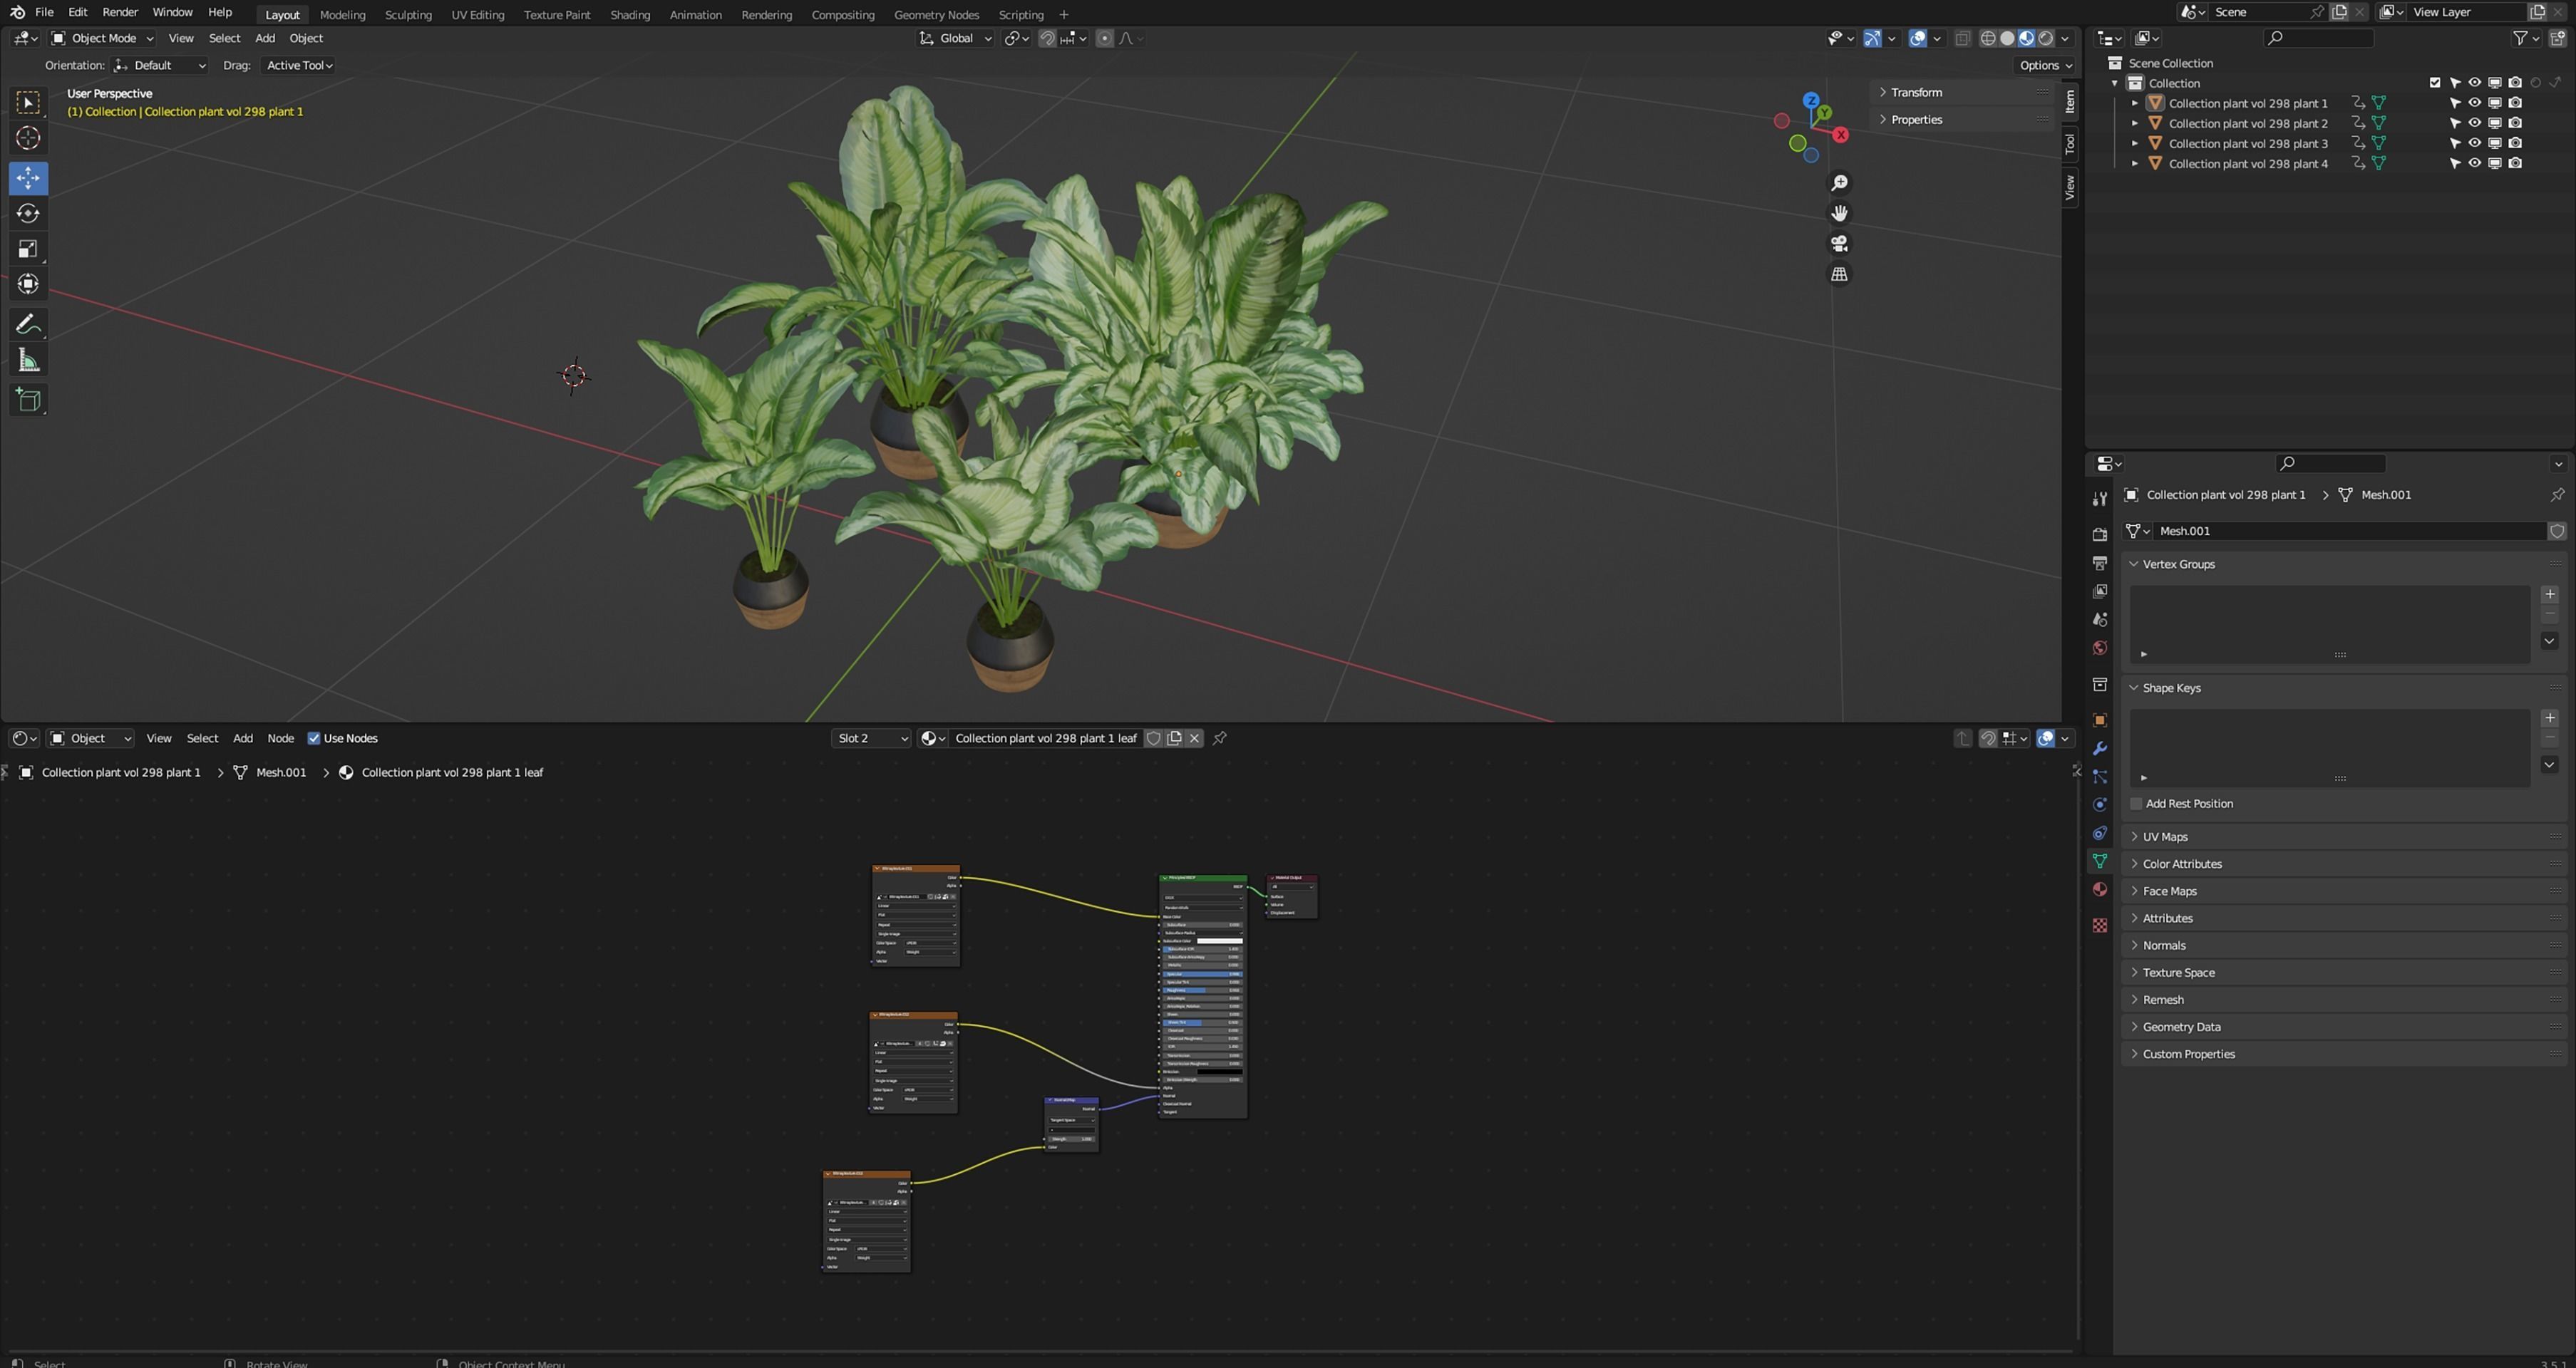
Task: Hide plant 1 in viewport
Action: click(x=2474, y=103)
